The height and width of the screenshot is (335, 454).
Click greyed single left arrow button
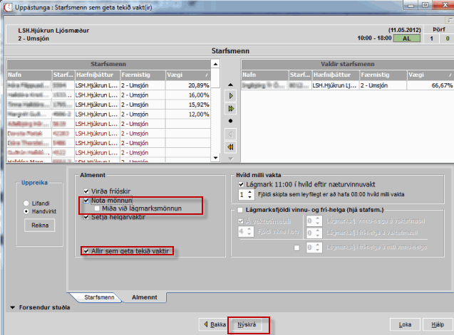click(230, 134)
